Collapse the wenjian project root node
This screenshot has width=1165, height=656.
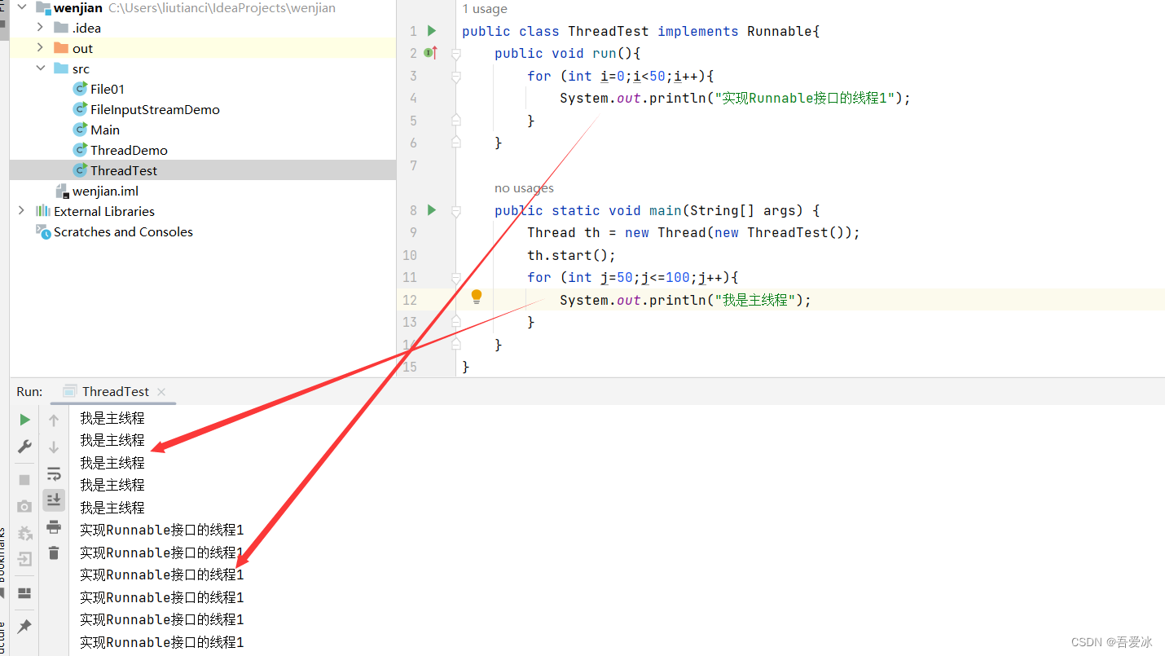pyautogui.click(x=22, y=7)
